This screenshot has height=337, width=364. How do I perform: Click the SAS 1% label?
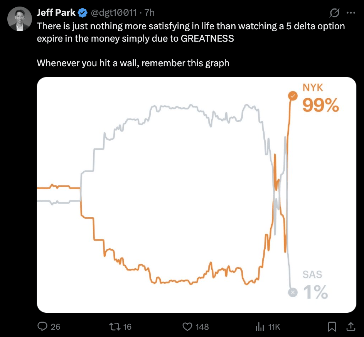(315, 285)
